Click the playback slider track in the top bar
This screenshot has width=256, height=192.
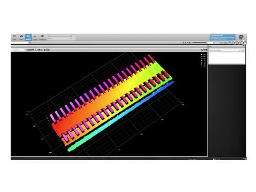click(200, 42)
